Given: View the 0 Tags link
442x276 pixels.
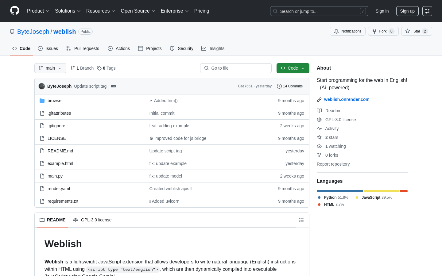Looking at the screenshot, I should pos(106,68).
